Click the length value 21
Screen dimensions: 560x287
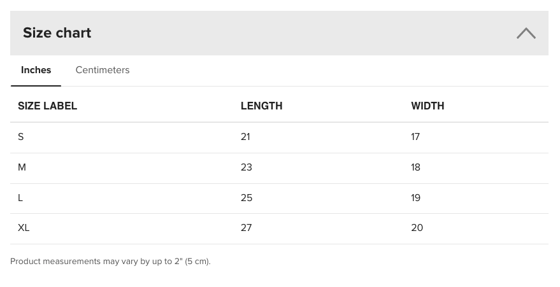(245, 137)
